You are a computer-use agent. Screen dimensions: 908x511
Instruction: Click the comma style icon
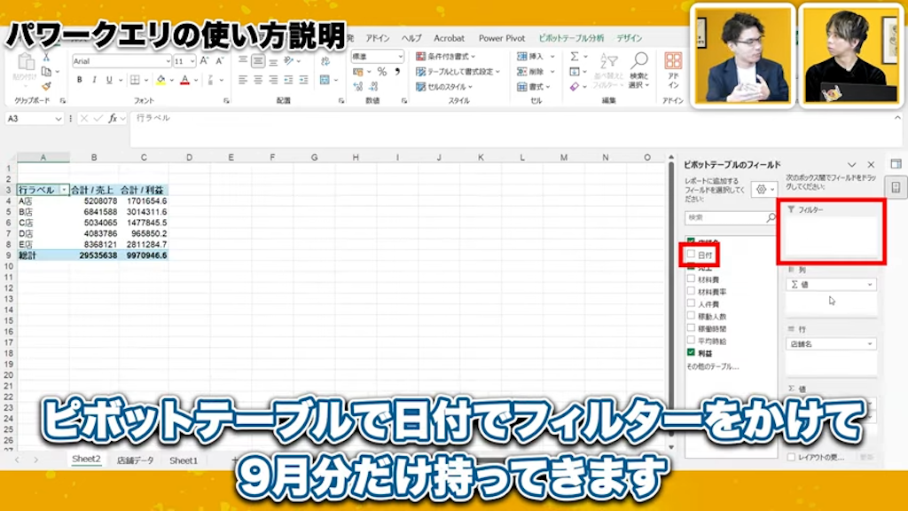tap(397, 69)
